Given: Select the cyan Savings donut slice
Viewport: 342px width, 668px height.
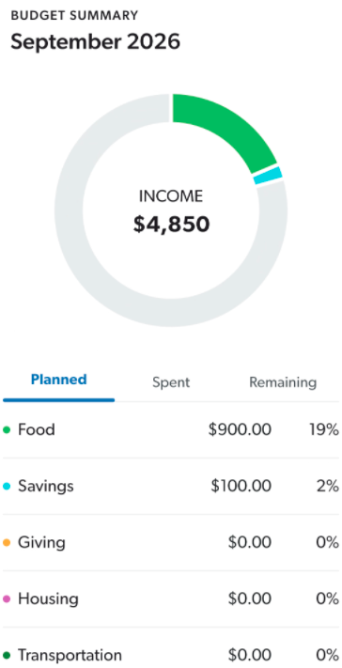Looking at the screenshot, I should click(269, 176).
